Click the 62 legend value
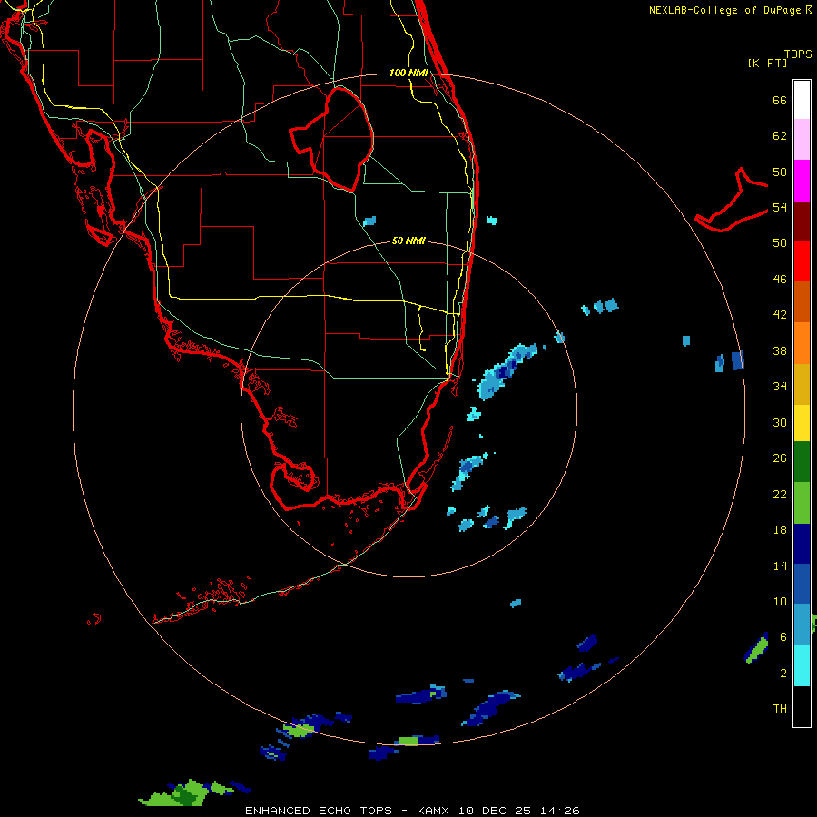This screenshot has height=817, width=817. click(x=780, y=136)
